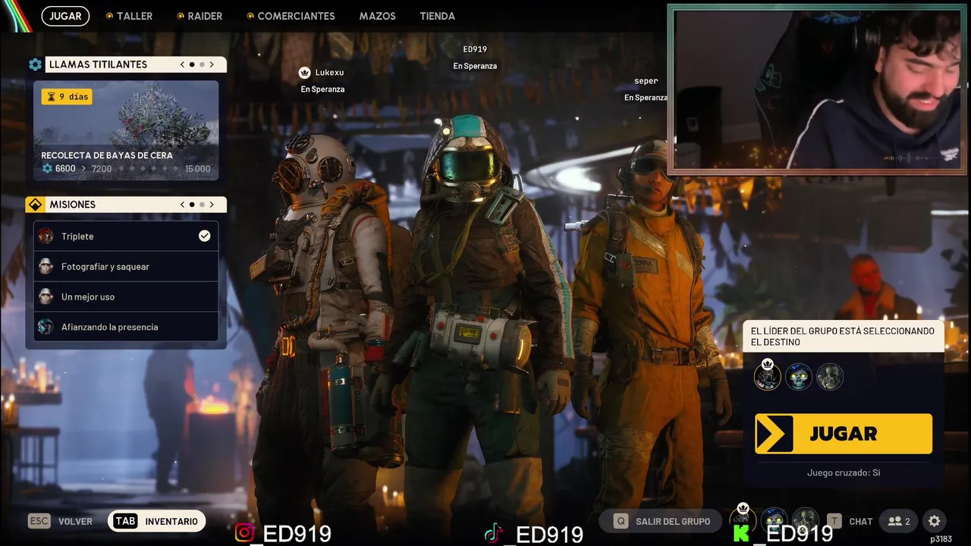The image size is (971, 546).
Task: Click the group leader crowned avatar
Action: pos(768,376)
